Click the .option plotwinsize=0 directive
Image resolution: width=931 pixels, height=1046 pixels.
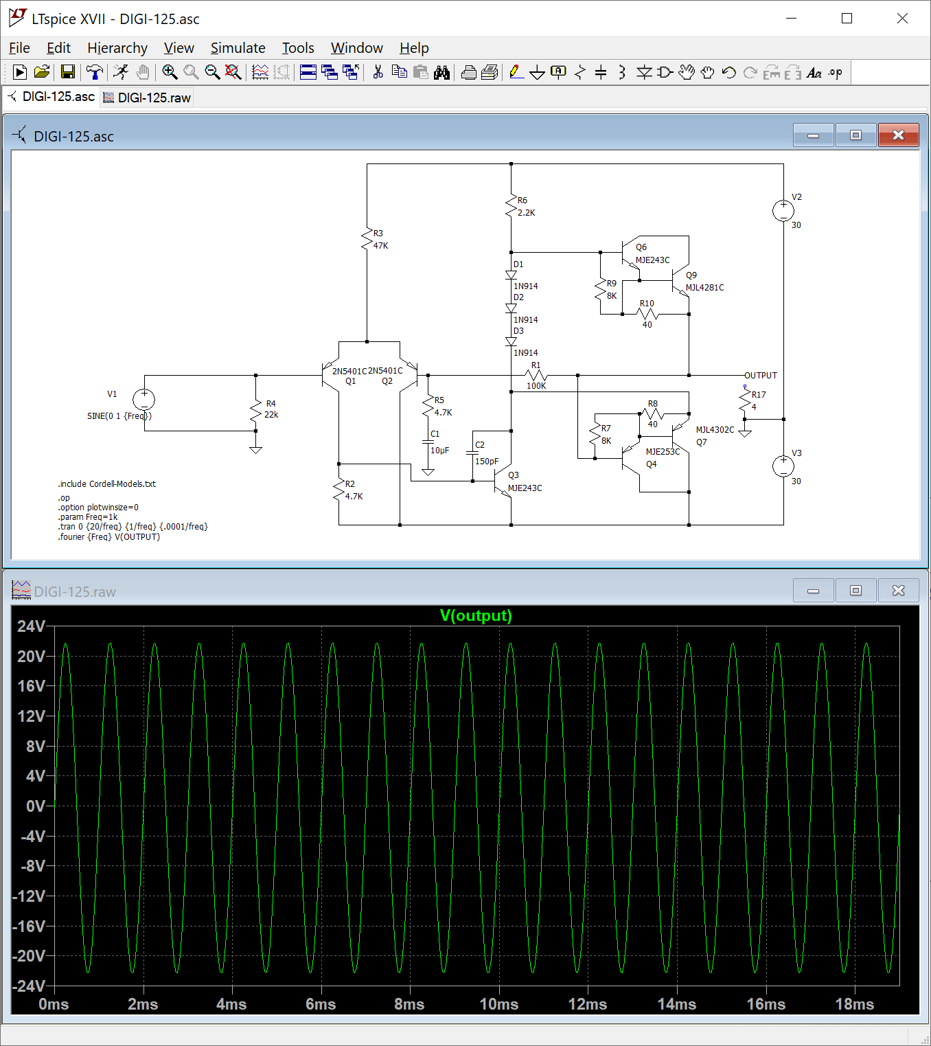tap(98, 508)
